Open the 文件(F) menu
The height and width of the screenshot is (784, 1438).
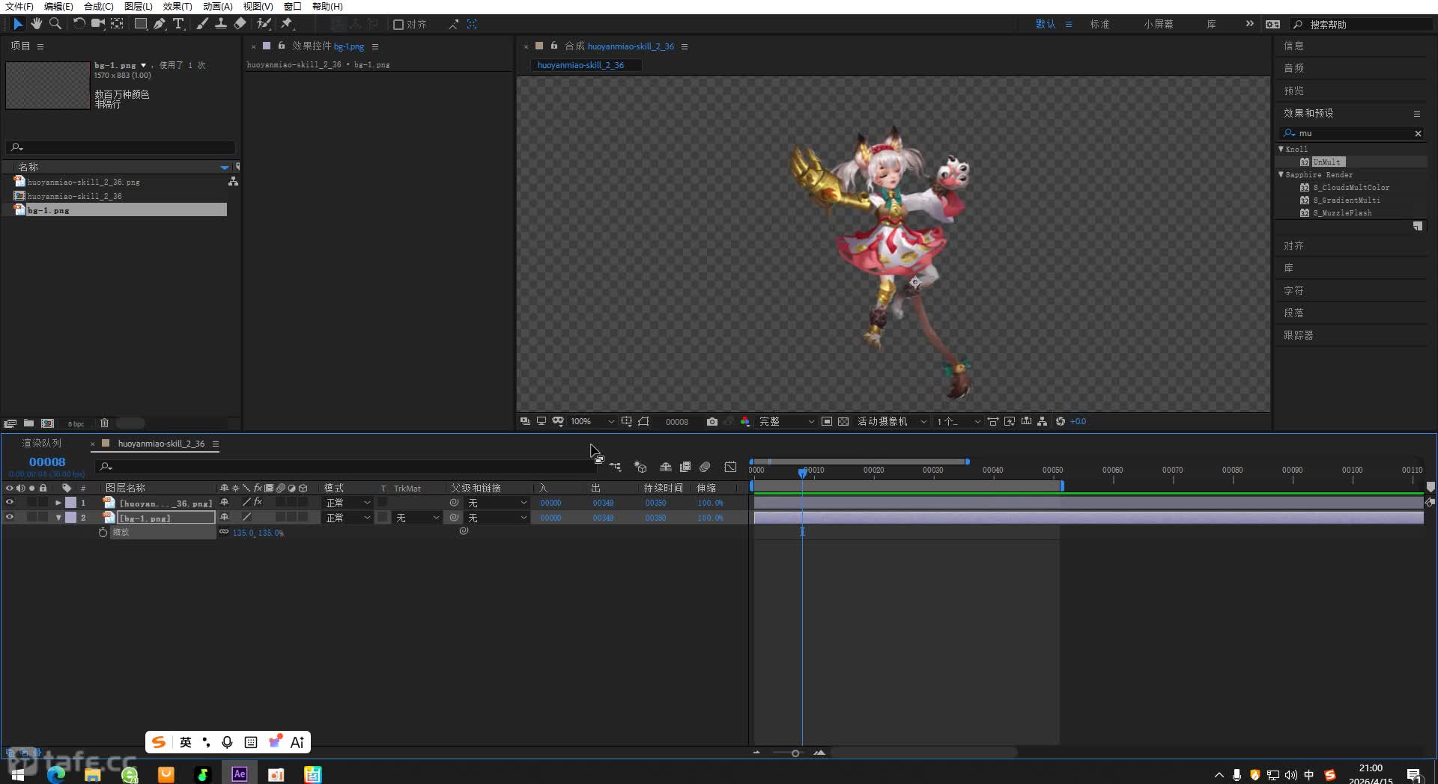19,7
